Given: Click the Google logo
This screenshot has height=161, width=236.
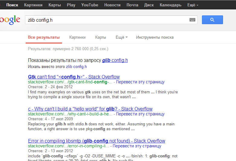Looking at the screenshot, I should (10, 20).
